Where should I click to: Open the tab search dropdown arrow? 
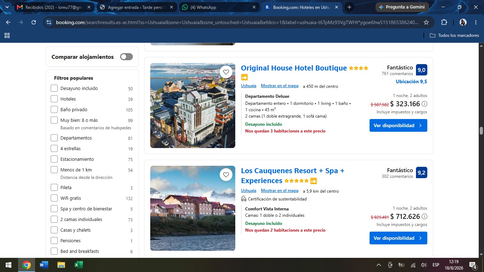7,7
